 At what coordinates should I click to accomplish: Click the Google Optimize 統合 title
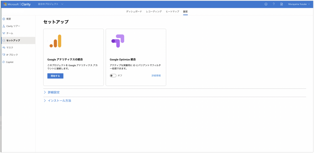[x=123, y=59]
